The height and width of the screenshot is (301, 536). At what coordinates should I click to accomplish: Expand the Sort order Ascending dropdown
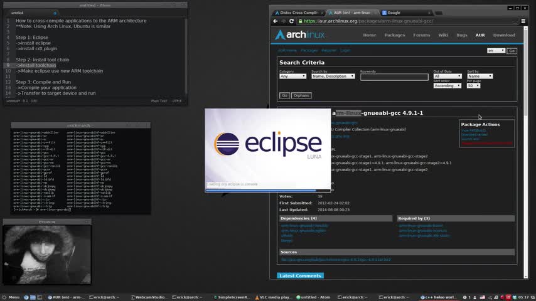click(x=447, y=86)
